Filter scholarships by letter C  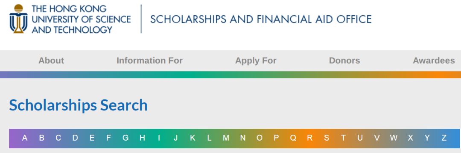(58, 138)
